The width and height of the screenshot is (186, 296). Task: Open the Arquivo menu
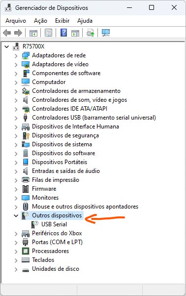pos(16,21)
